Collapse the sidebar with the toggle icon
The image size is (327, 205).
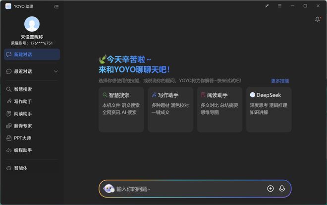[56, 6]
